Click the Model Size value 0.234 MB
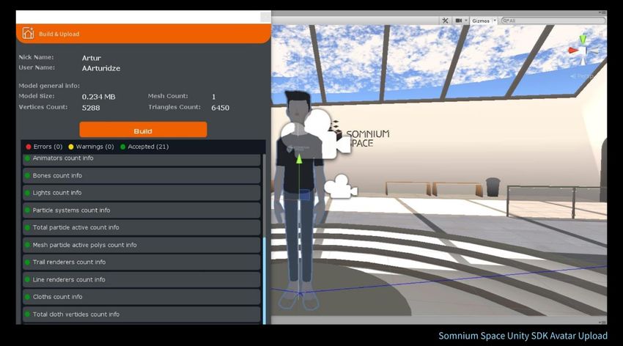623x346 pixels. 98,97
